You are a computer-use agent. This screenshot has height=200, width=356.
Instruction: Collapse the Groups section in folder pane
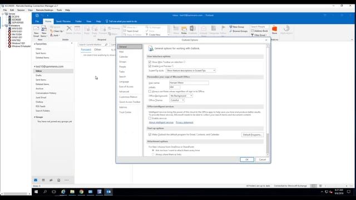point(34,117)
